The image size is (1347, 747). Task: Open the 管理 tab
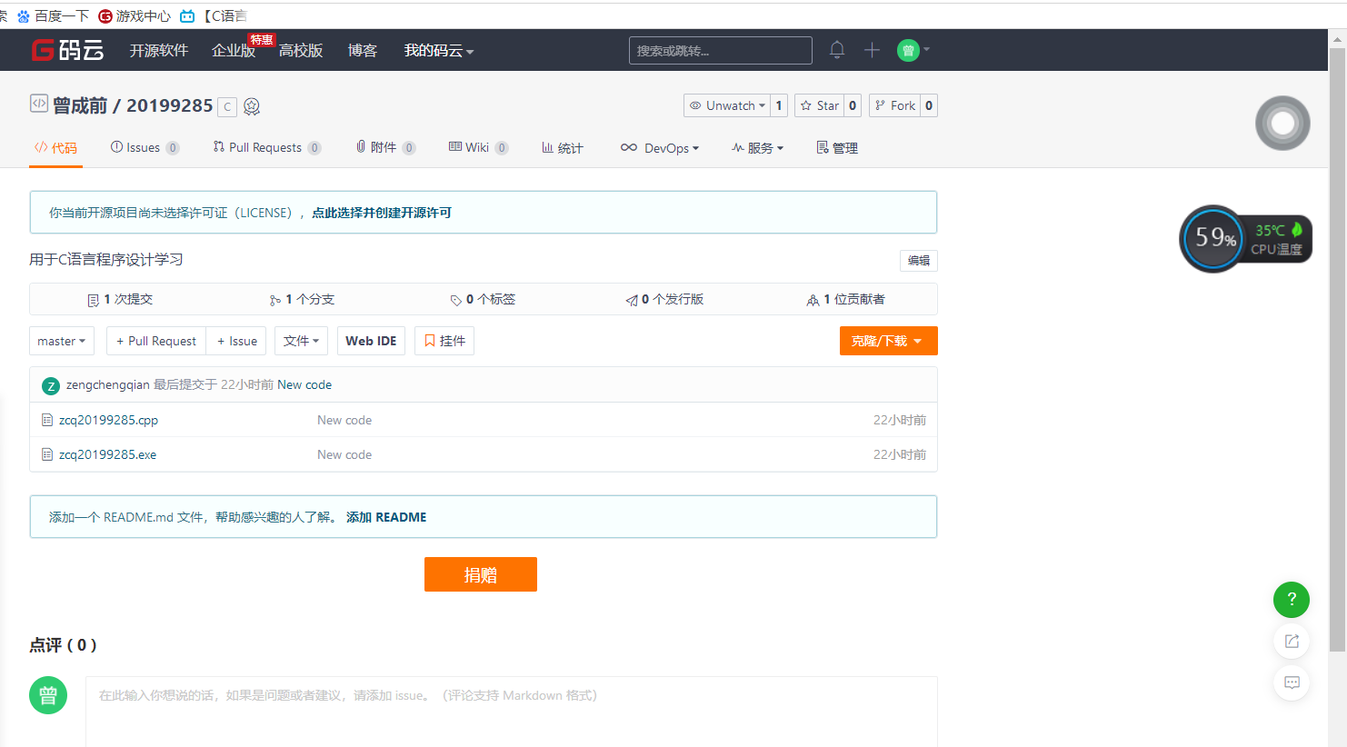(837, 147)
